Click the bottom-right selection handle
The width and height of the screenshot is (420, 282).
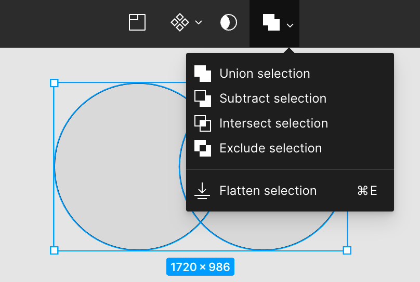347,250
